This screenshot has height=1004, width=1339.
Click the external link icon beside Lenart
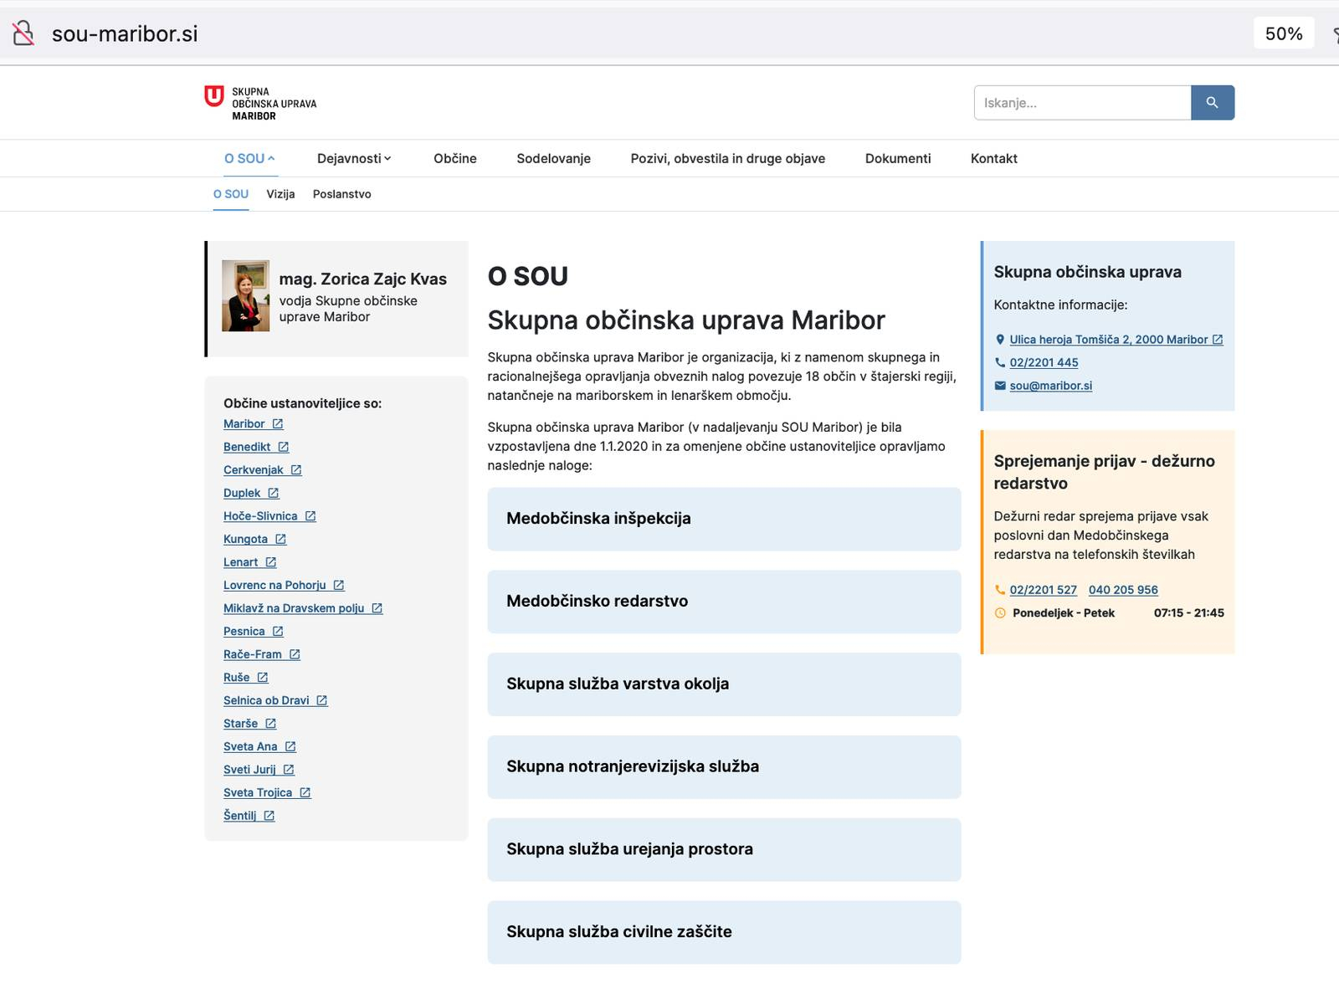[271, 562]
